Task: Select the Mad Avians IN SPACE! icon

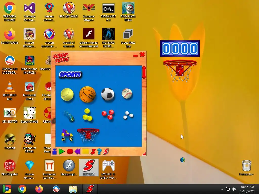Action: [29, 64]
